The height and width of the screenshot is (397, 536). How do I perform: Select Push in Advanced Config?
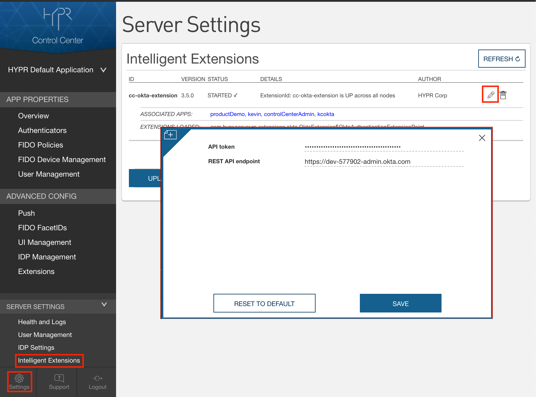click(27, 213)
